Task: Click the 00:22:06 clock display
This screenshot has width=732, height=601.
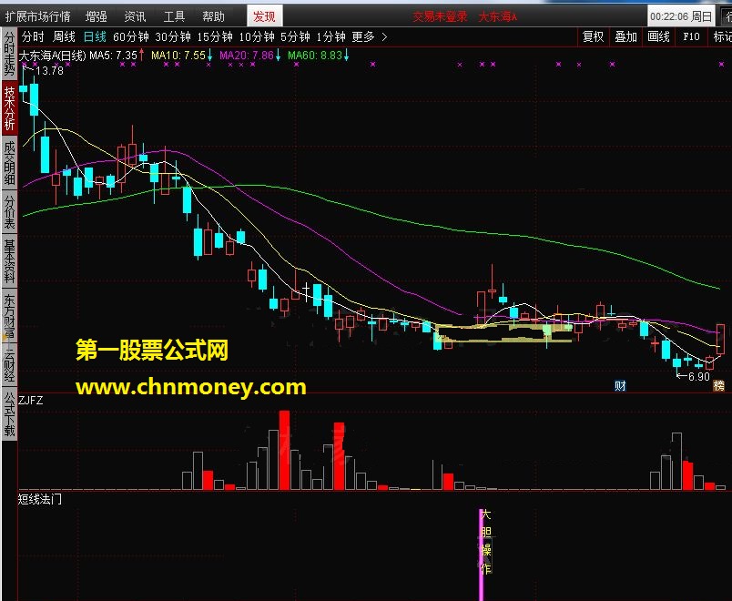Action: 681,16
